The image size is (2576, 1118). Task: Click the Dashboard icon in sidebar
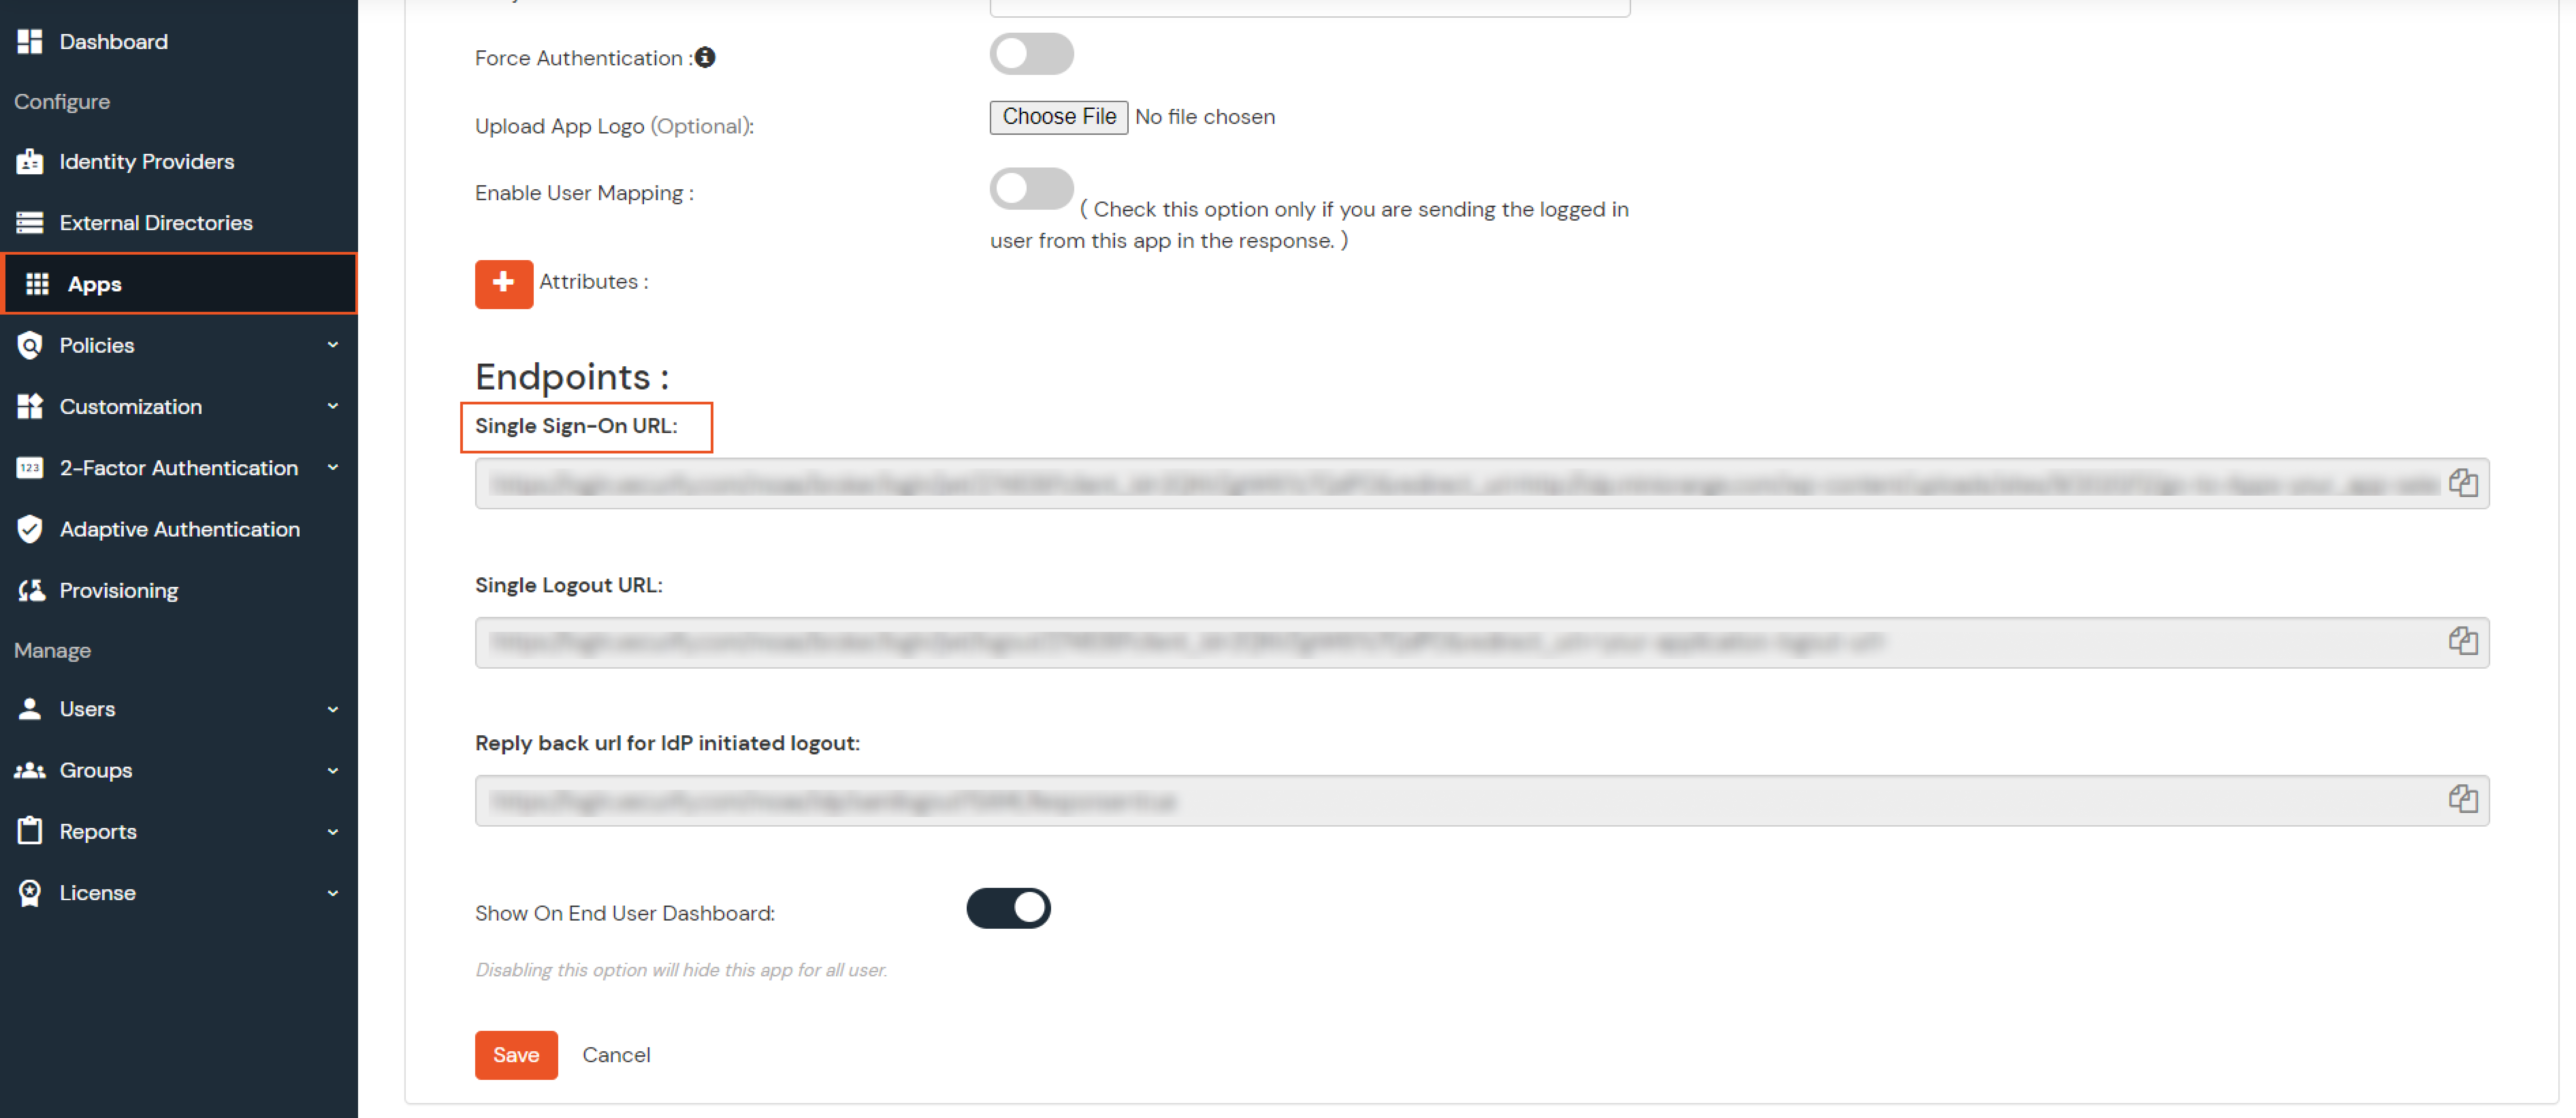pyautogui.click(x=30, y=41)
